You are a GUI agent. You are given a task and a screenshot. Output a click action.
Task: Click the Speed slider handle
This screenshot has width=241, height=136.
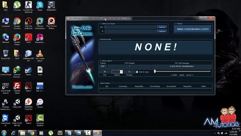click(155, 71)
